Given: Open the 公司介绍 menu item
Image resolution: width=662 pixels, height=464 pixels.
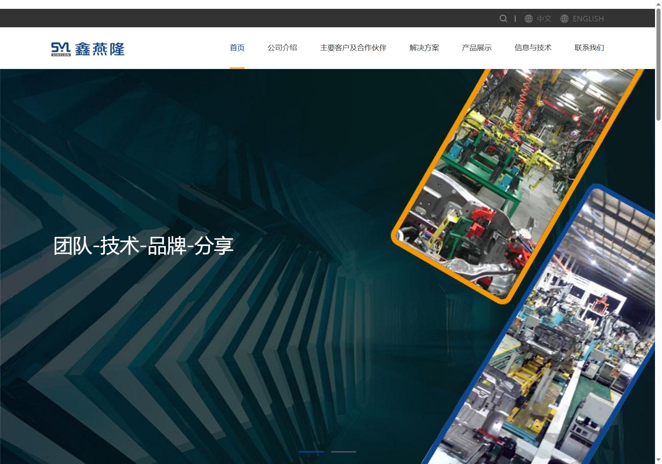Looking at the screenshot, I should 282,48.
